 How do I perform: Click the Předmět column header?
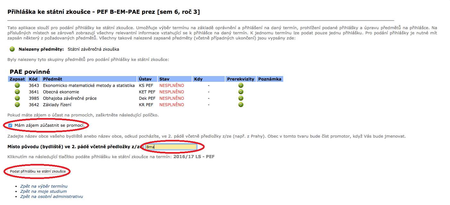(x=53, y=79)
